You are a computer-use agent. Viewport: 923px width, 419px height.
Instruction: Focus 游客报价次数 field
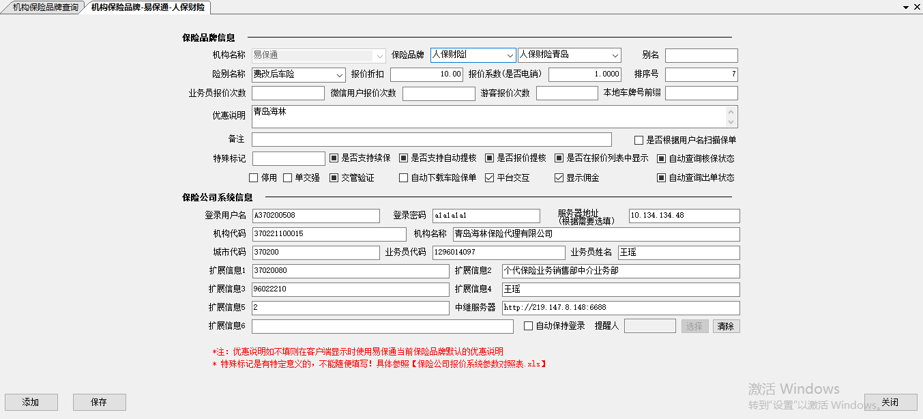[566, 93]
